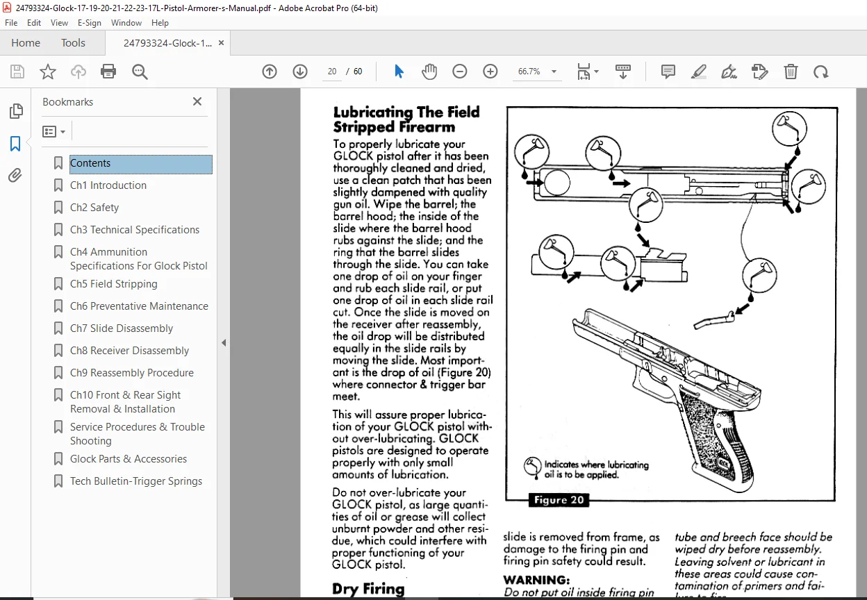867x600 pixels.
Task: Collapse the navigation pane arrow
Action: pyautogui.click(x=224, y=343)
